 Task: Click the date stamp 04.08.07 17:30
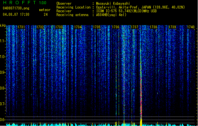click(16, 14)
